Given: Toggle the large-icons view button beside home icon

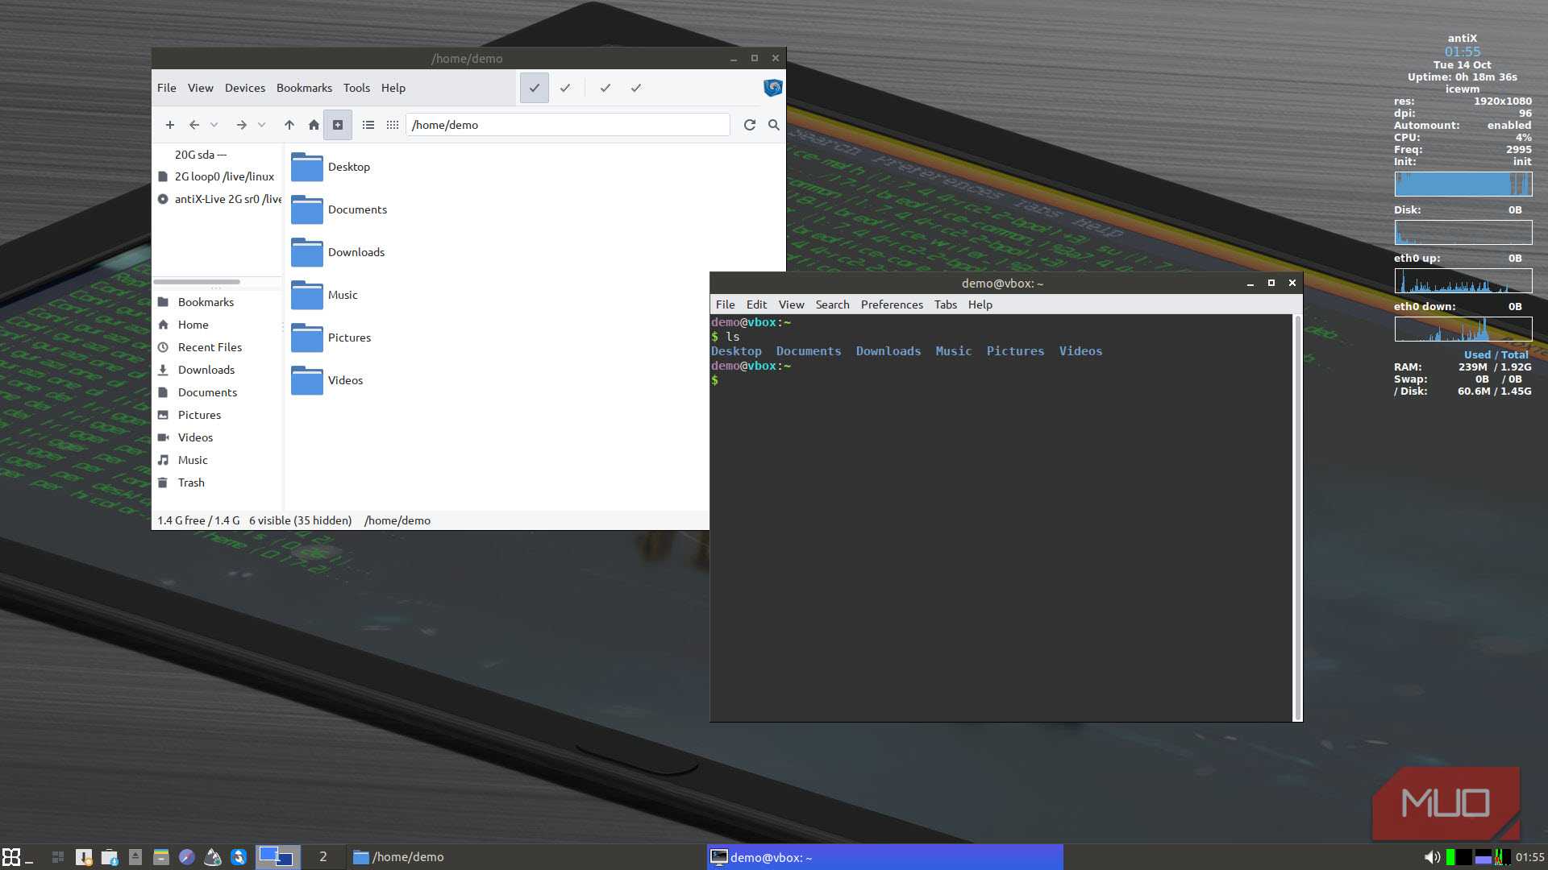Looking at the screenshot, I should pos(338,125).
